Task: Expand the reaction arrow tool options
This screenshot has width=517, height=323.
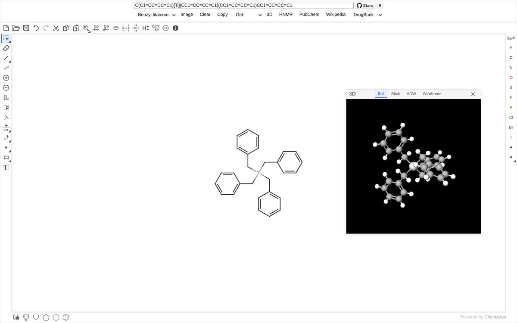Action: pyautogui.click(x=10, y=131)
